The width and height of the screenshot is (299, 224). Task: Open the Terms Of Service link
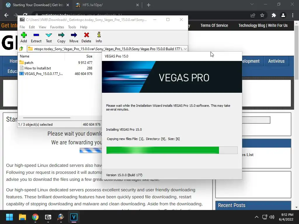pyautogui.click(x=214, y=25)
